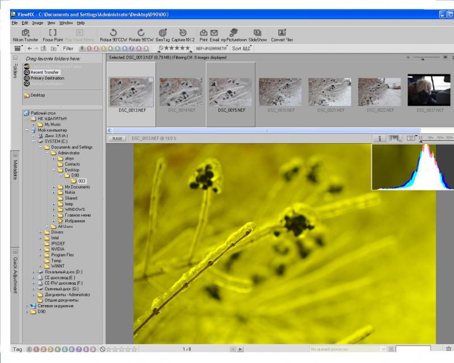Select Primary Destination favorite folder
Image resolution: width=454 pixels, height=363 pixels.
coord(44,78)
